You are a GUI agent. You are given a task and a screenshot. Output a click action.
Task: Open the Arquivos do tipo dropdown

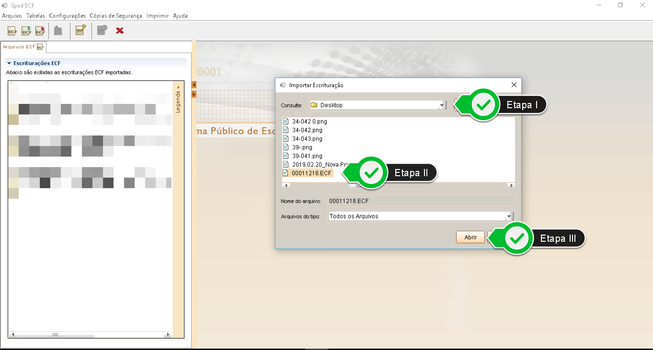click(509, 216)
